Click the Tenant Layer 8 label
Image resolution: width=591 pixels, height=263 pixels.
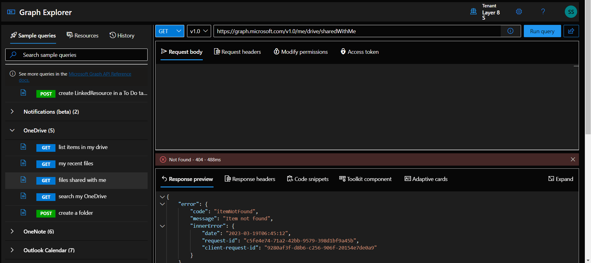pyautogui.click(x=491, y=12)
